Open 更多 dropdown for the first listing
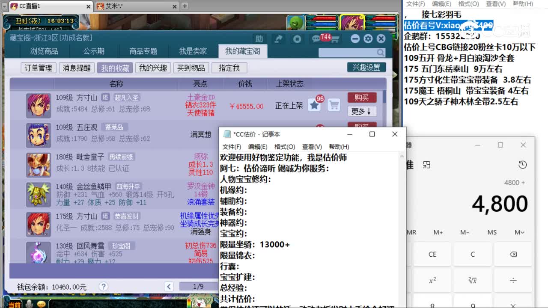The height and width of the screenshot is (308, 548). click(x=361, y=111)
